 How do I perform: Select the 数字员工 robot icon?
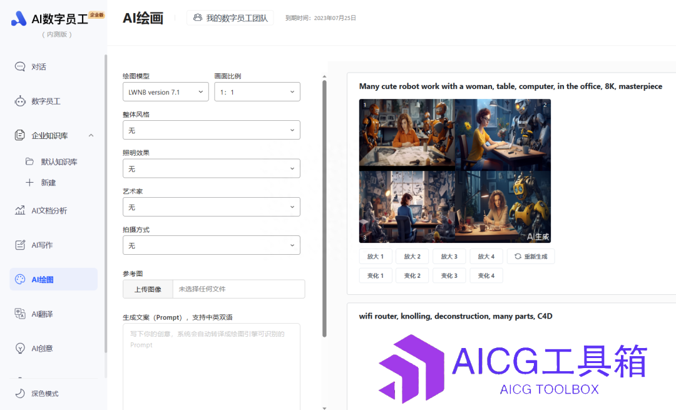coord(20,101)
